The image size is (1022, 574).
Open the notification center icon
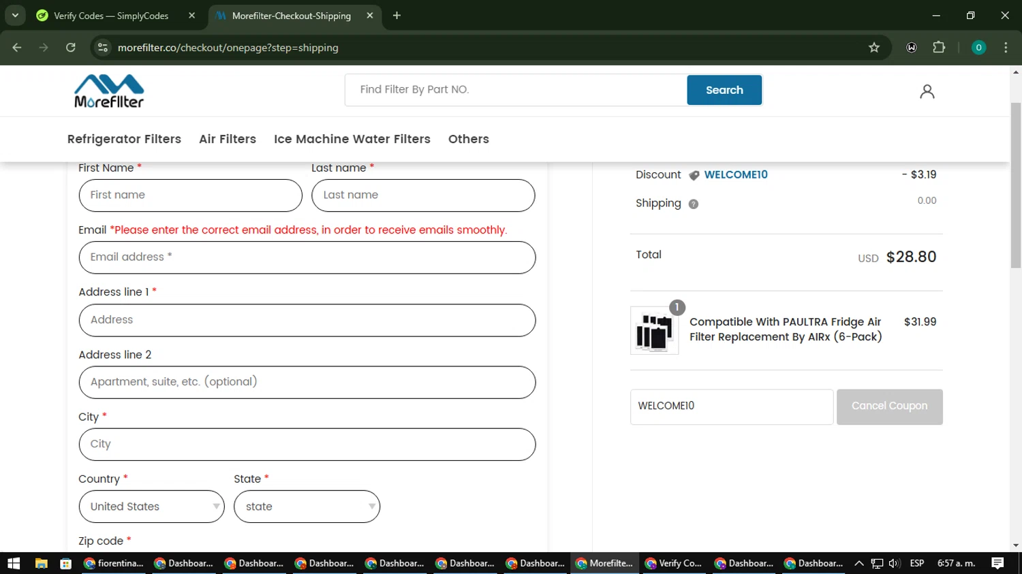point(997,563)
